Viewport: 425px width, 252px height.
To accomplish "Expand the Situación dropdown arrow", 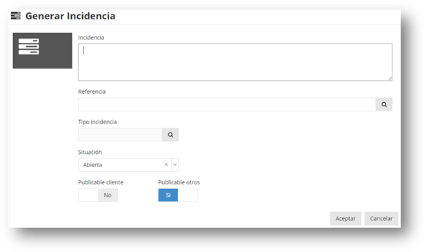I will point(175,164).
